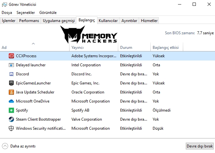215x153 pixels.
Task: Collapse view with Daha az ayrıntı arrow
Action: pos(5,146)
